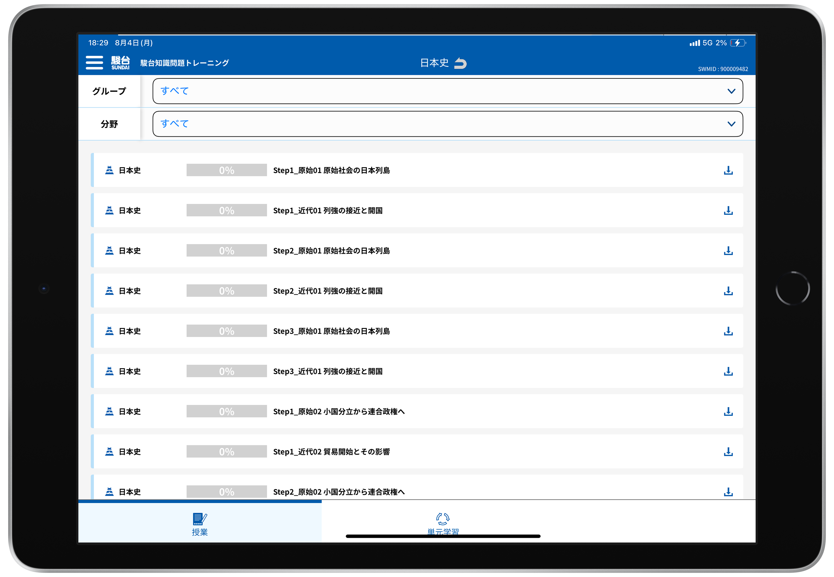
Task: Click castle icon in Step3_原始01 row
Action: pyautogui.click(x=109, y=331)
